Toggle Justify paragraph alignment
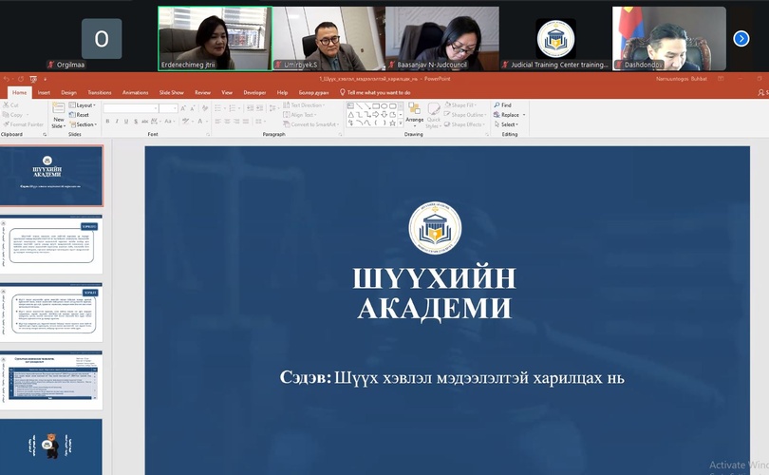Viewport: 769px width, 475px height. 246,122
